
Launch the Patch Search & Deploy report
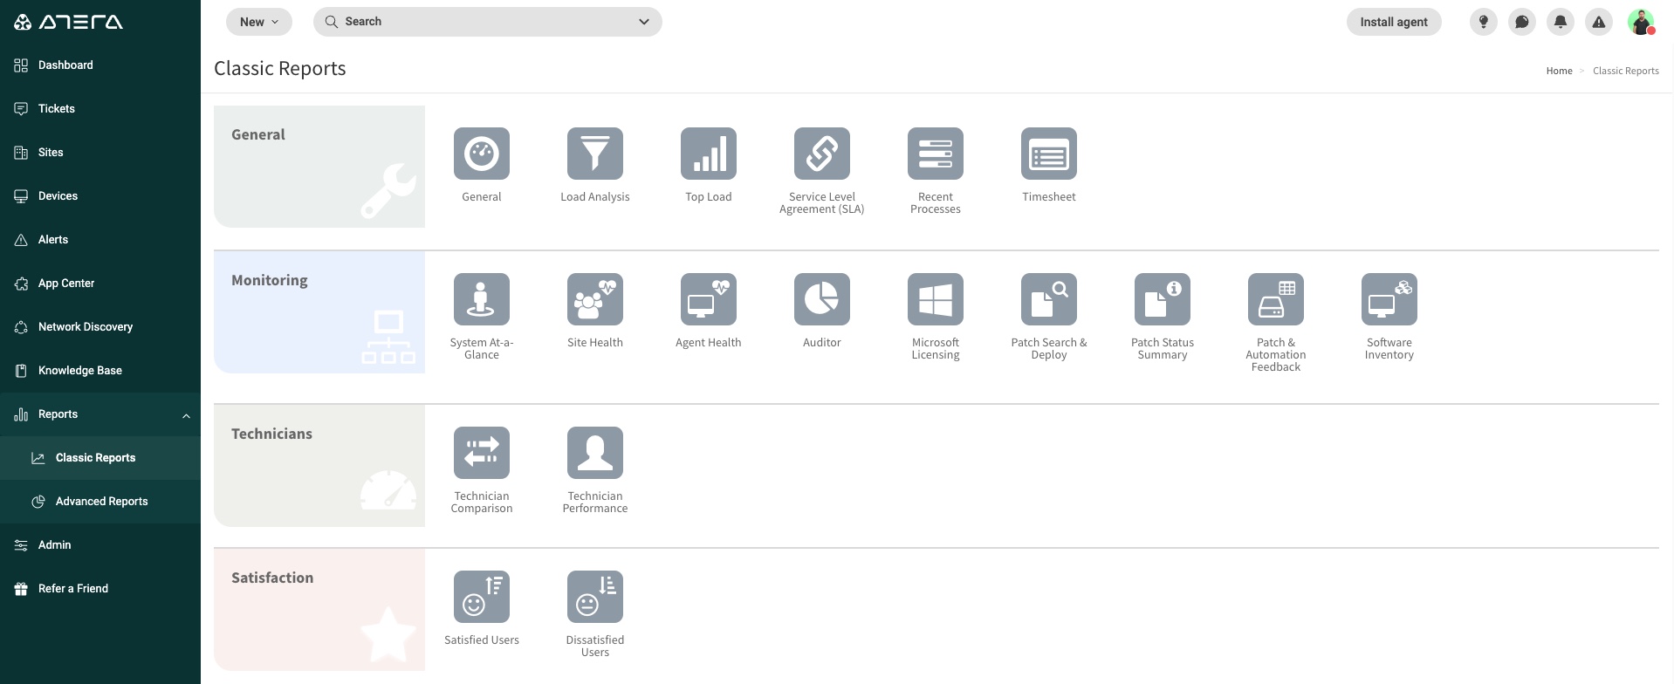tap(1048, 299)
